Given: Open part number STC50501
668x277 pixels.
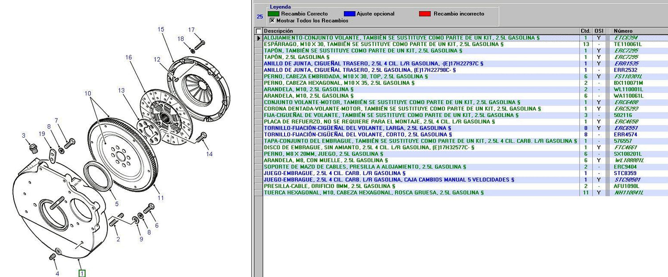Looking at the screenshot, I should click(627, 180).
